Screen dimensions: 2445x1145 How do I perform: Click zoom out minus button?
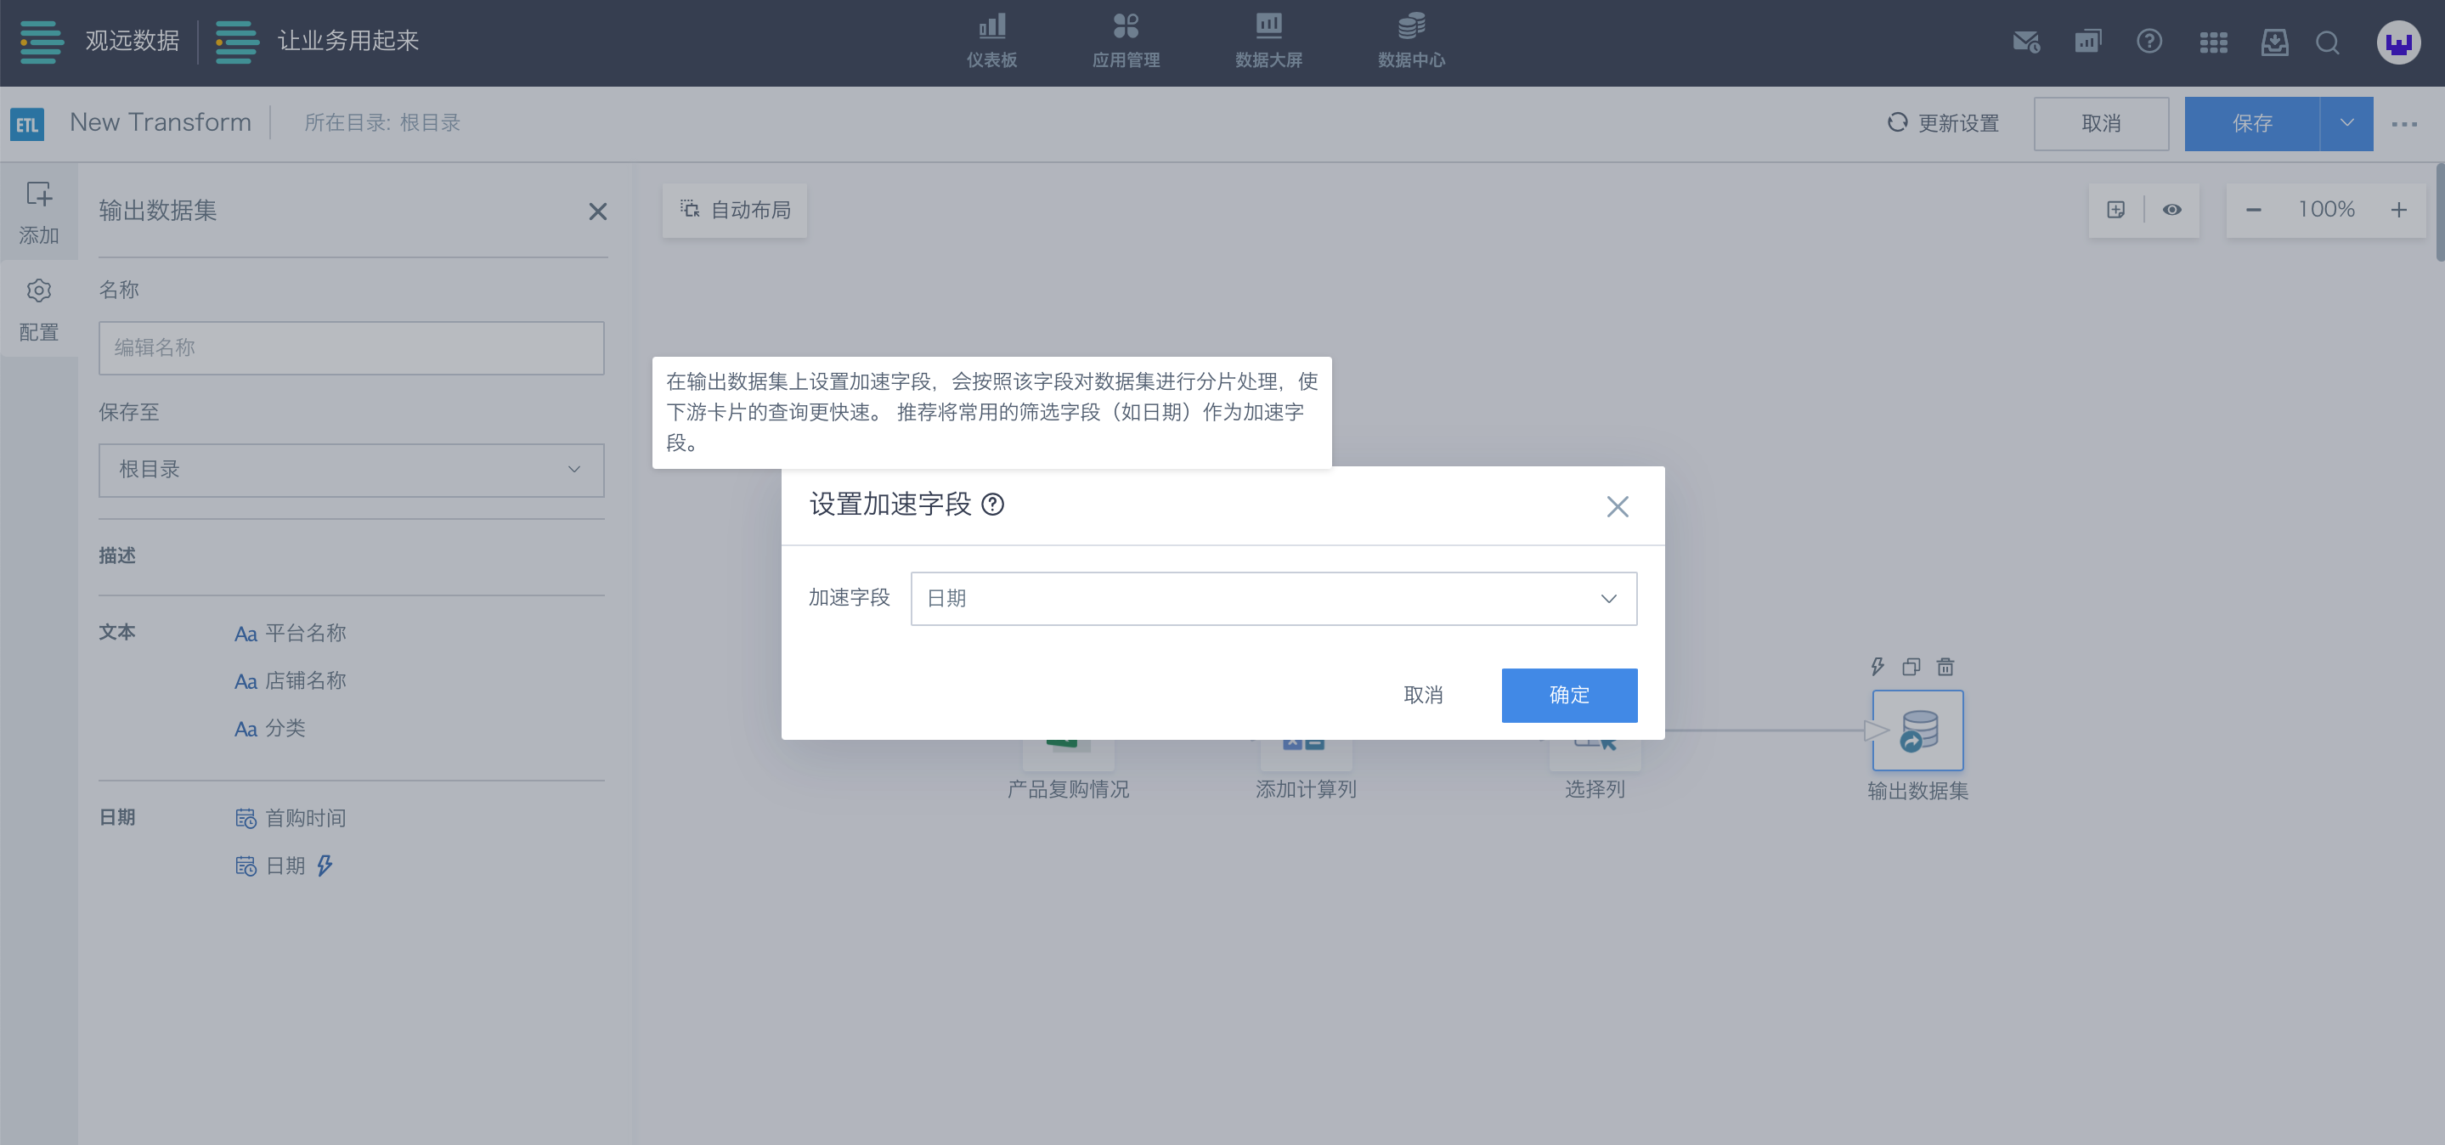pyautogui.click(x=2253, y=210)
